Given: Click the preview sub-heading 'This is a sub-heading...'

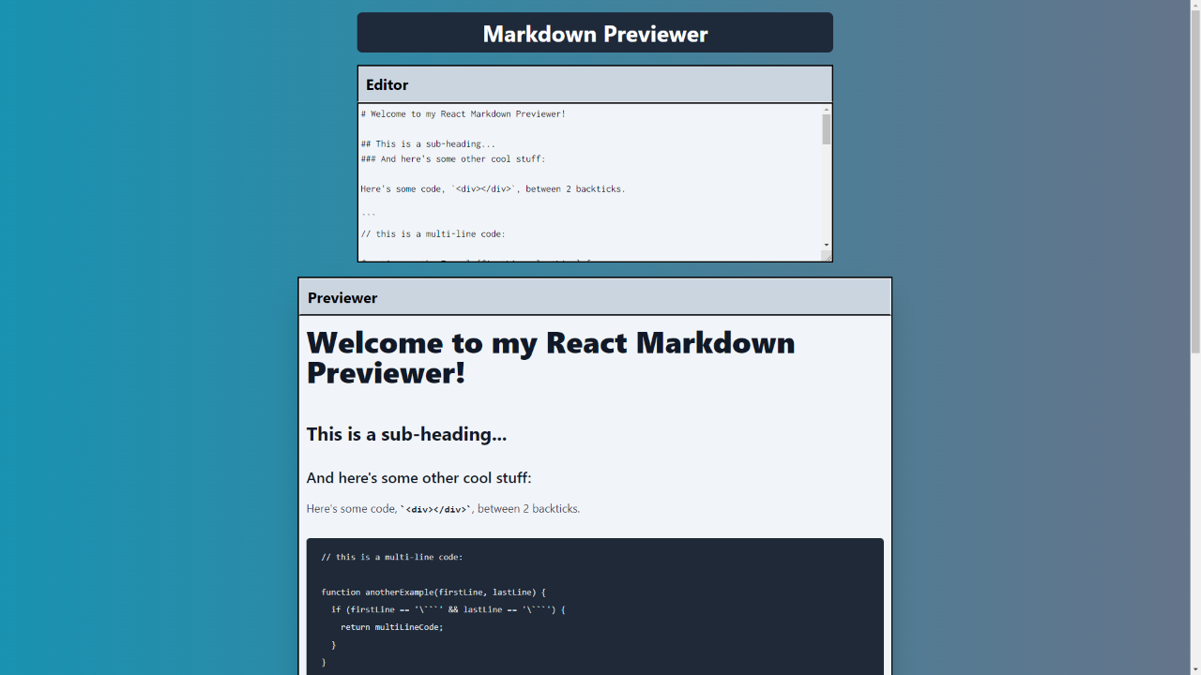Looking at the screenshot, I should pyautogui.click(x=406, y=434).
